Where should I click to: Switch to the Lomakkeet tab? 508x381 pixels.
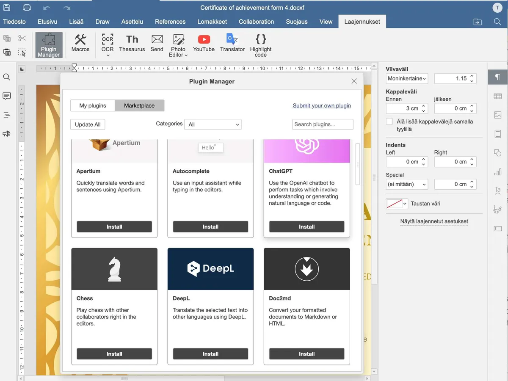tap(212, 22)
